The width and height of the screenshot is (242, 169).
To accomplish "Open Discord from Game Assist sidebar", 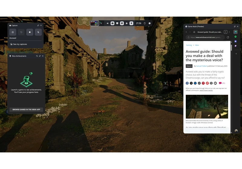I will click(x=236, y=41).
